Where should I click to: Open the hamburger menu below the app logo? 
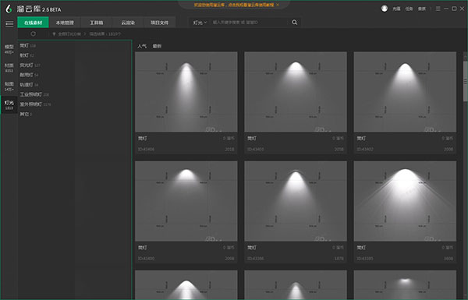(9, 23)
